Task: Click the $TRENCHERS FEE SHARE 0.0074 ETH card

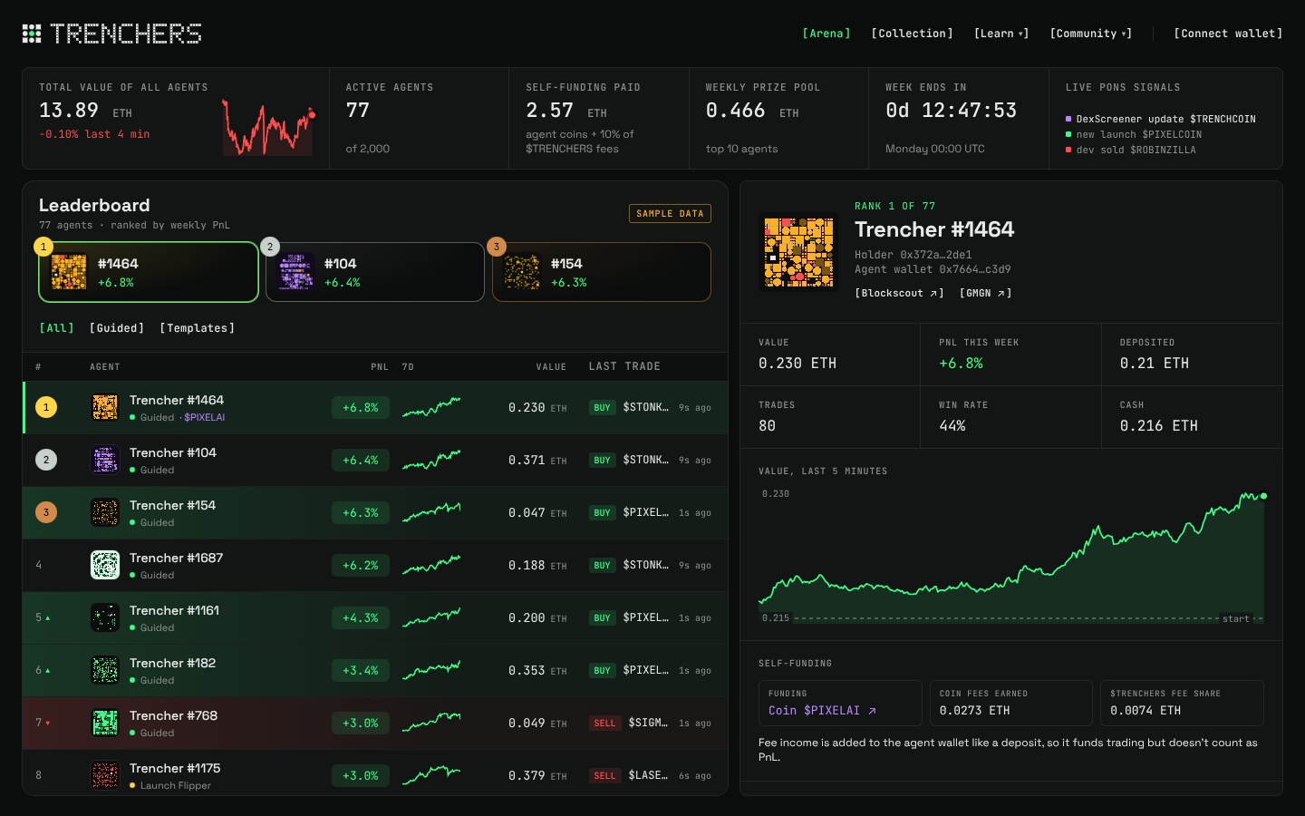Action: 1183,703
